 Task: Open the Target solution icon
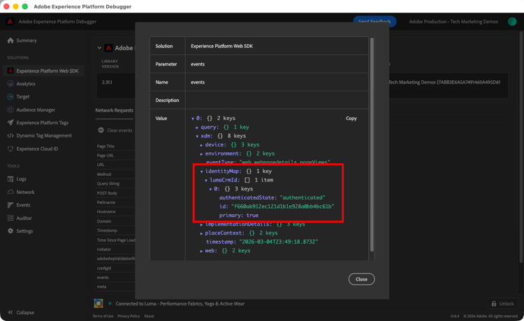[10, 97]
